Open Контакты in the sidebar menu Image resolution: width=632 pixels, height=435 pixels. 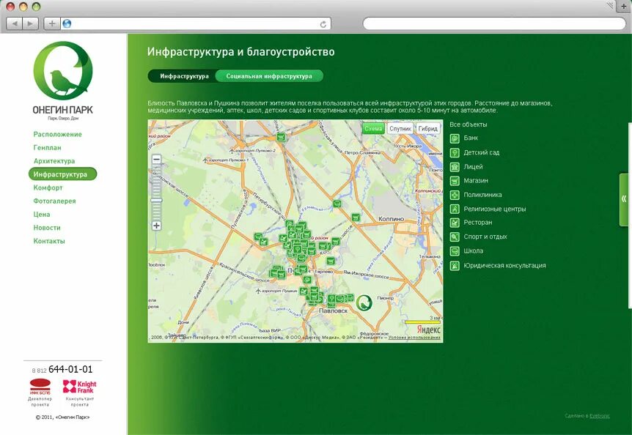(49, 241)
